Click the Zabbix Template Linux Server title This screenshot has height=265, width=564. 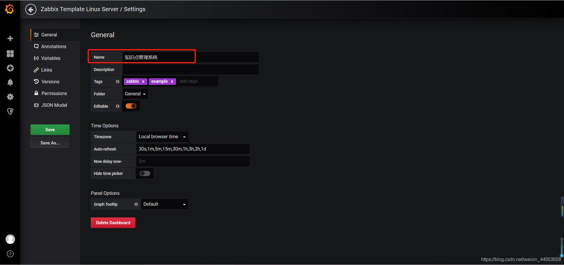(80, 9)
